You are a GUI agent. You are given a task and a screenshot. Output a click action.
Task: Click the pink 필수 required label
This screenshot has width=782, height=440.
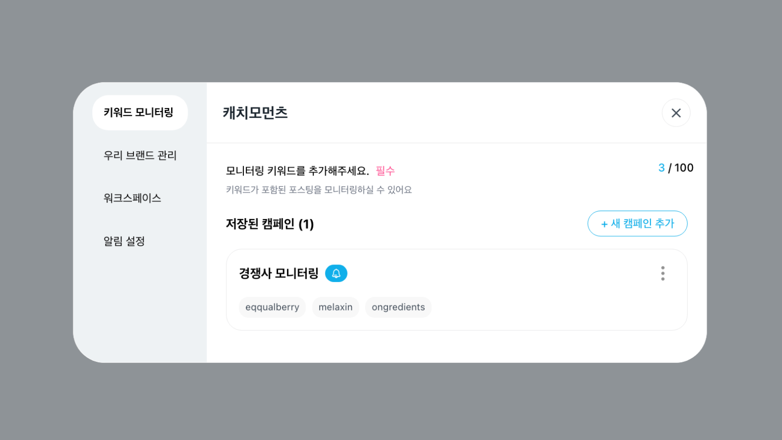(385, 171)
